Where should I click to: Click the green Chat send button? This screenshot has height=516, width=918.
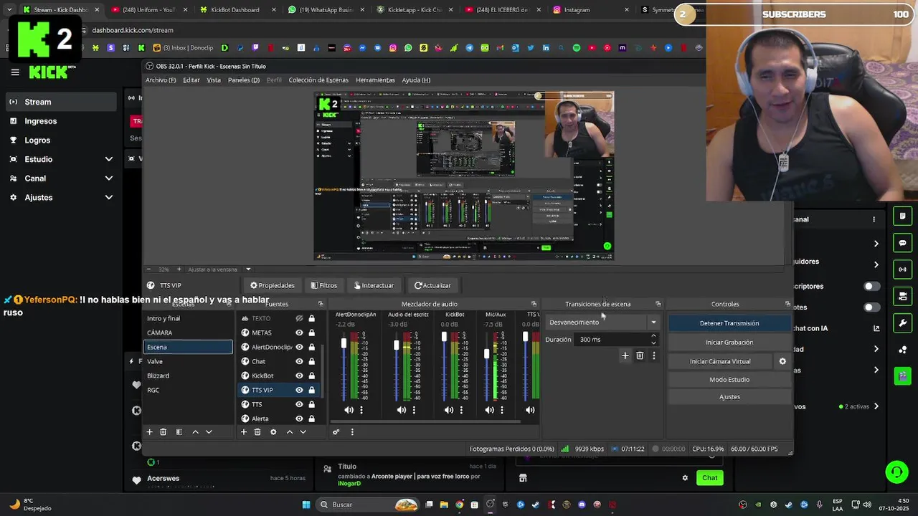[x=709, y=478]
